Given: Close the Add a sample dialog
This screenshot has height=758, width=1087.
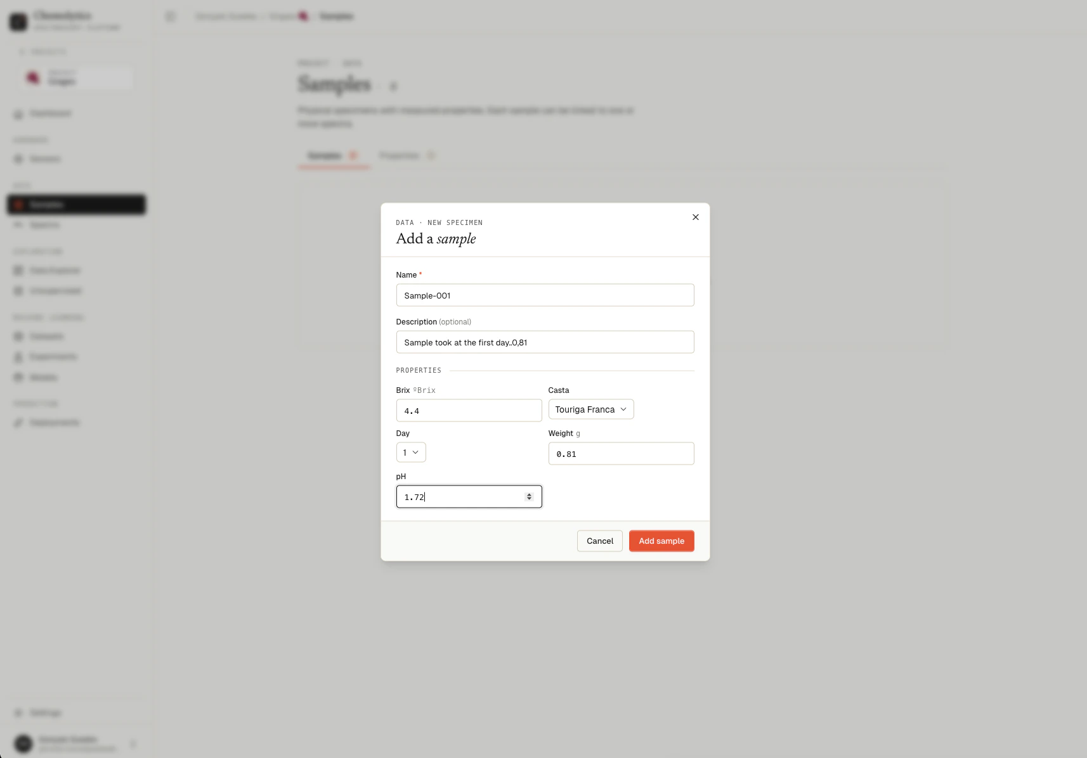Looking at the screenshot, I should [696, 217].
